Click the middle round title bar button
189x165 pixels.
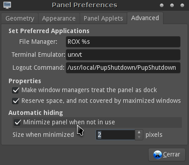coord(172,5)
